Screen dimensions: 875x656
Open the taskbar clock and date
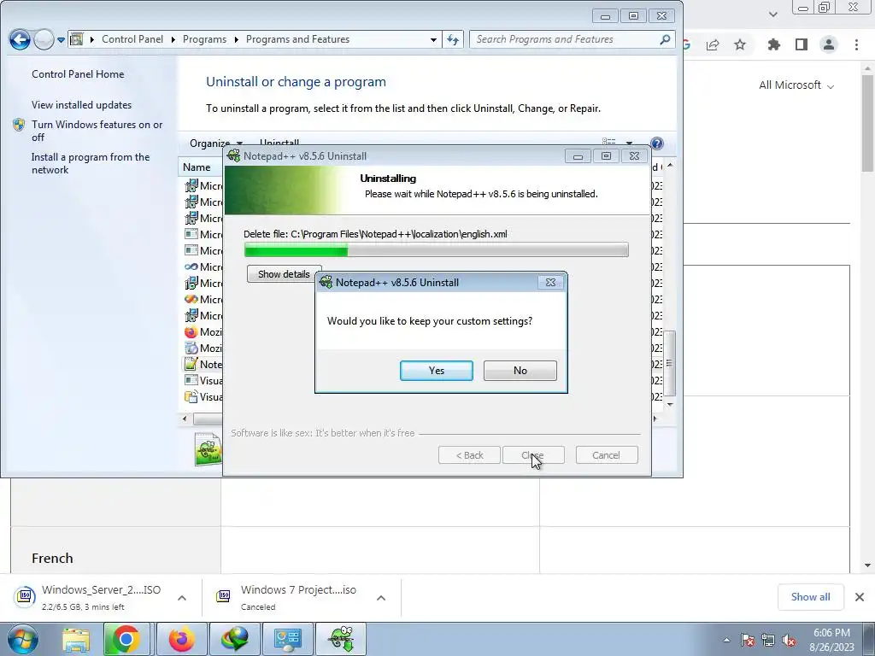tap(831, 640)
